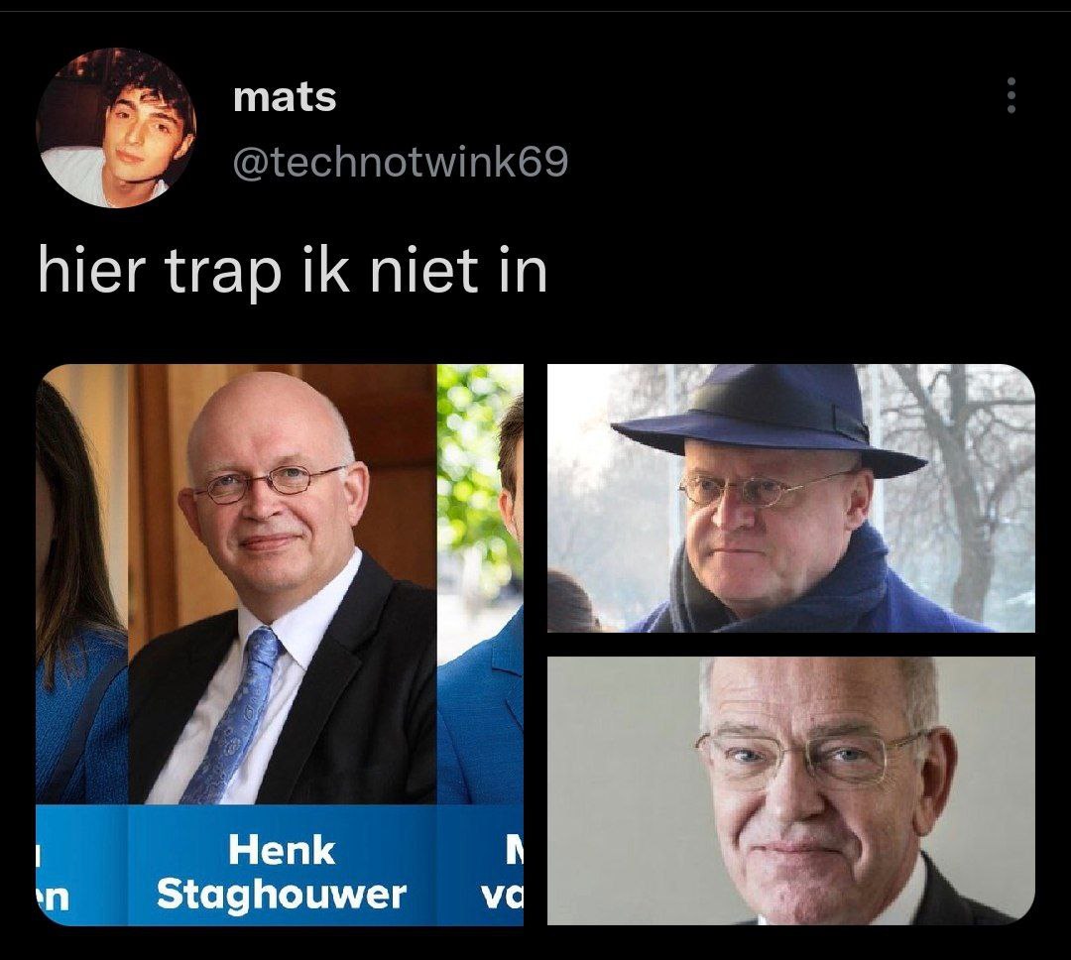This screenshot has width=1071, height=960.
Task: Click the dark blue scarf in hat photo
Action: pos(785,588)
